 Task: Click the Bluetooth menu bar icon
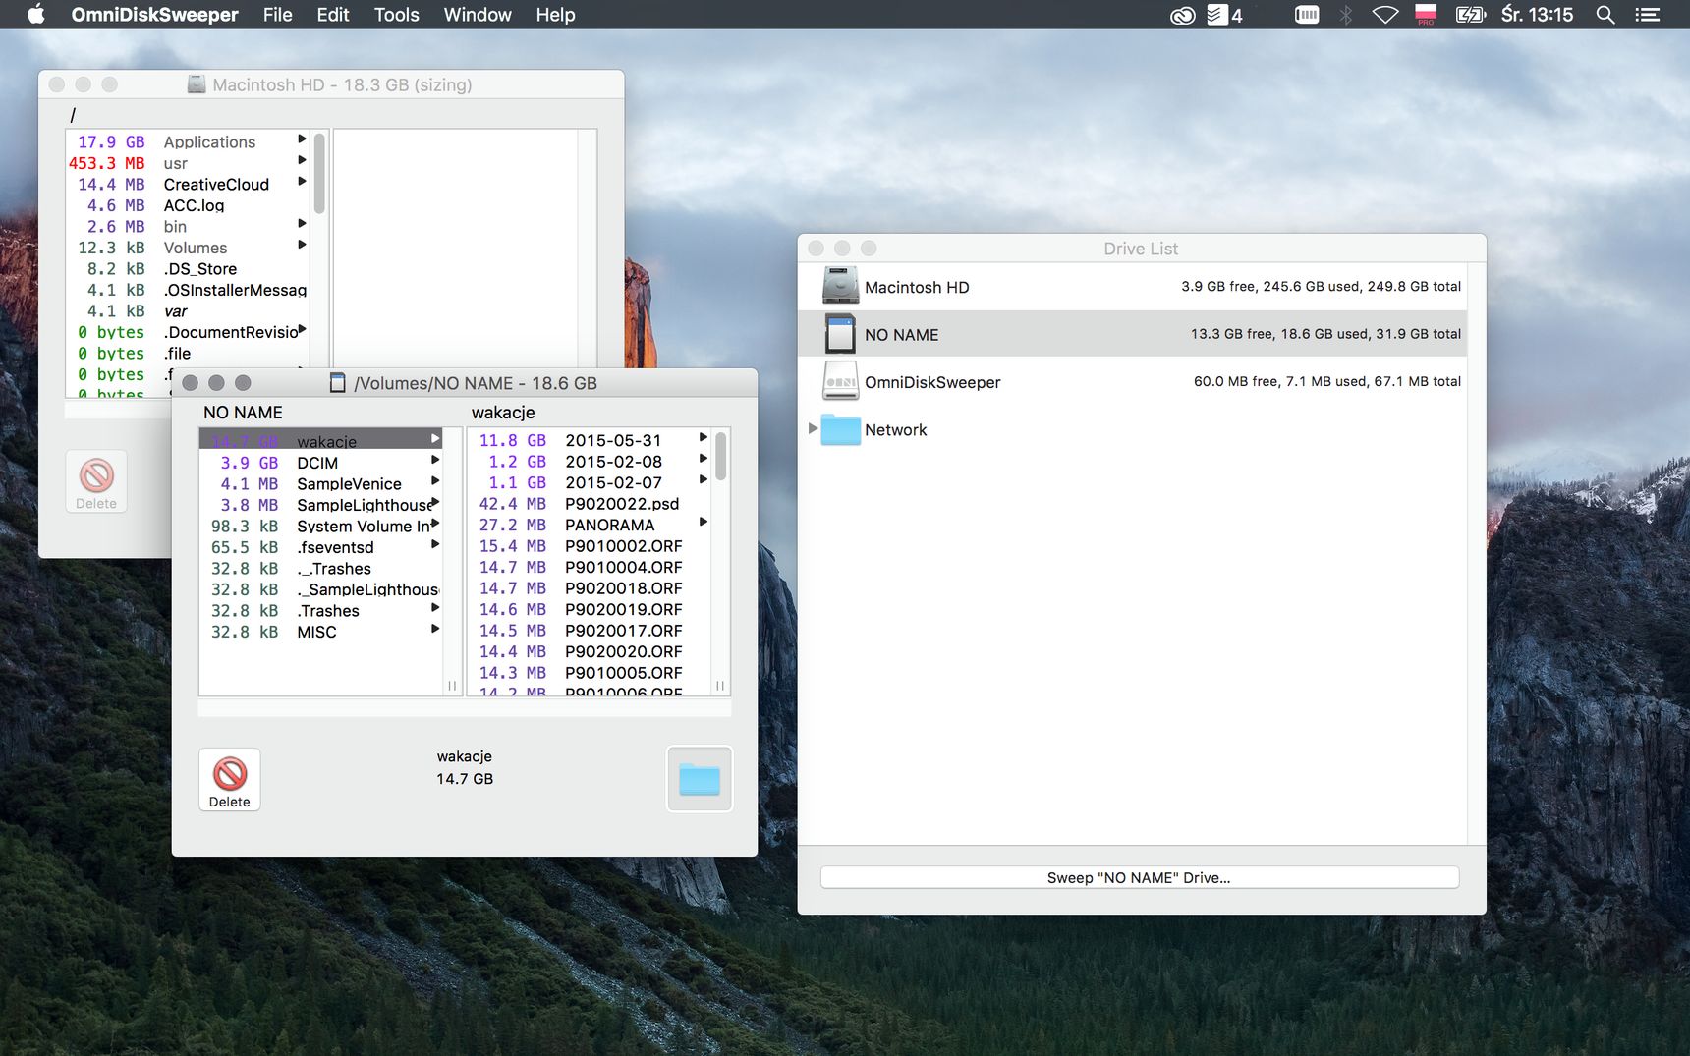[x=1346, y=15]
